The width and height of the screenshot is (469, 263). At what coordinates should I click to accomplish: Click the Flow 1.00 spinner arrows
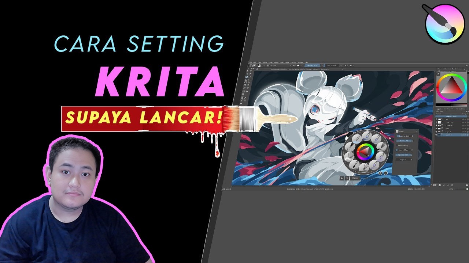pos(413,141)
